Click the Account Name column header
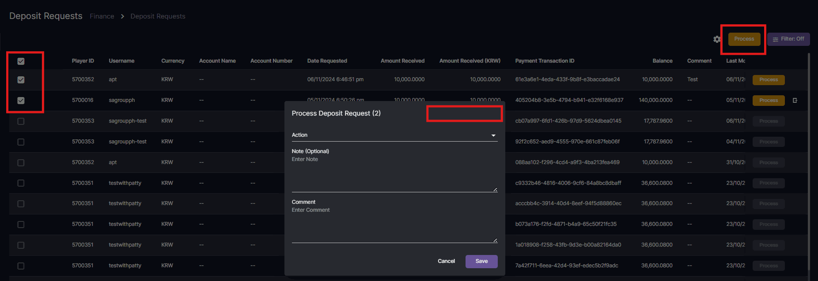Screen dimensions: 818x281 point(217,61)
